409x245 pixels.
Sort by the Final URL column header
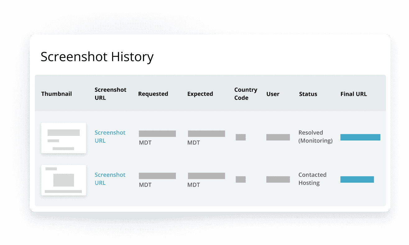click(354, 94)
